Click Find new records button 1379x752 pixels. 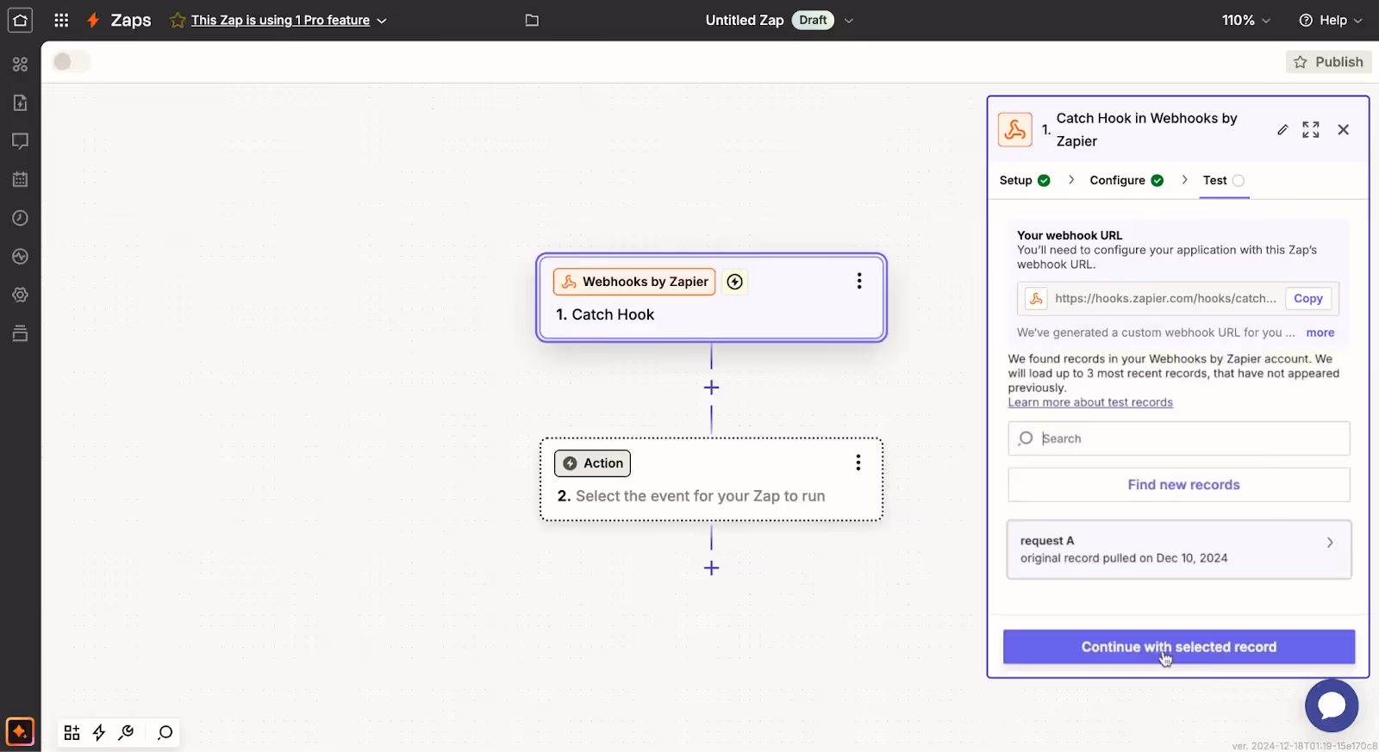(1179, 485)
